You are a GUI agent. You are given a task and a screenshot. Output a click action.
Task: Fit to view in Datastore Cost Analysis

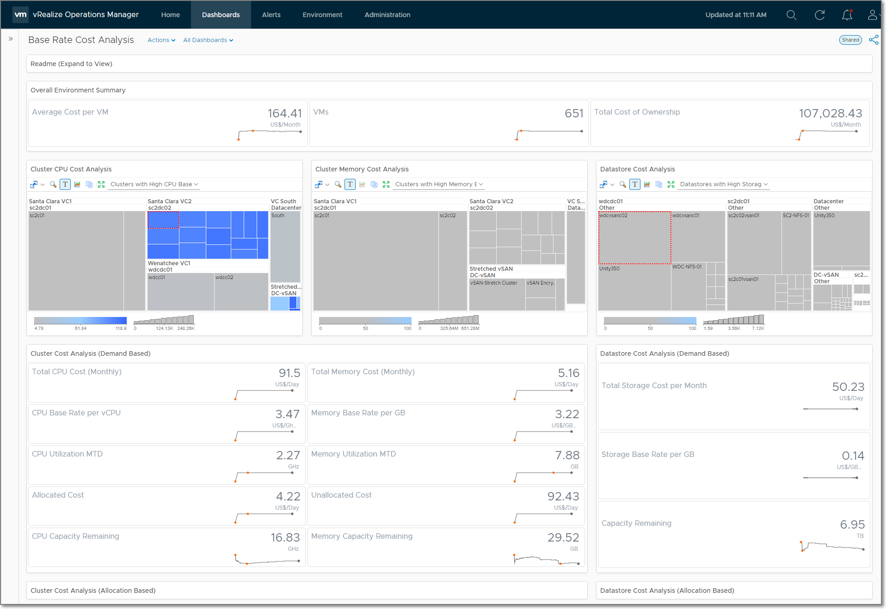click(x=671, y=184)
